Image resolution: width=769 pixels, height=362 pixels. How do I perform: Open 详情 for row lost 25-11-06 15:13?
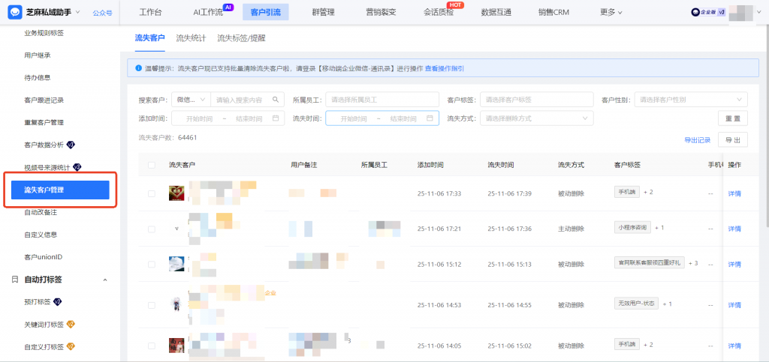(734, 264)
